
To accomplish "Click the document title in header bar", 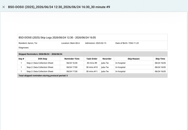I will click(59, 7).
